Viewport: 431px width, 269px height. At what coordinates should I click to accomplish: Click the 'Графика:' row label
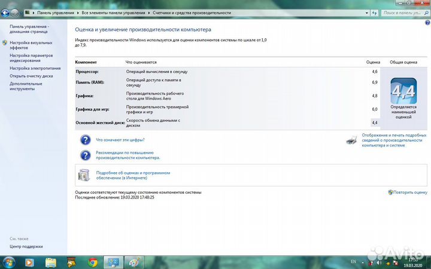(x=84, y=96)
